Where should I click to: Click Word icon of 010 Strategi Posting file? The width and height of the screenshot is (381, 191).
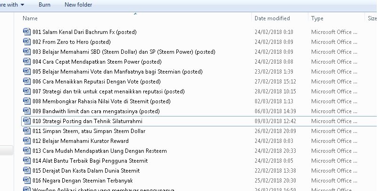[x=27, y=121]
